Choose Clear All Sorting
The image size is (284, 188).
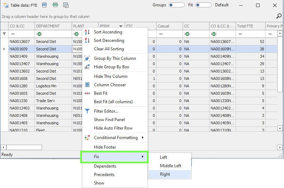(x=109, y=49)
